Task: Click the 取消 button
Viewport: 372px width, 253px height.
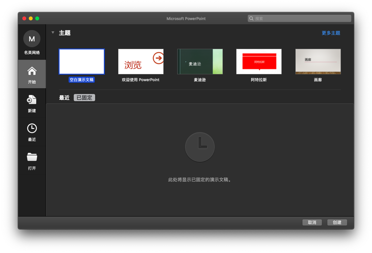Action: pos(312,222)
